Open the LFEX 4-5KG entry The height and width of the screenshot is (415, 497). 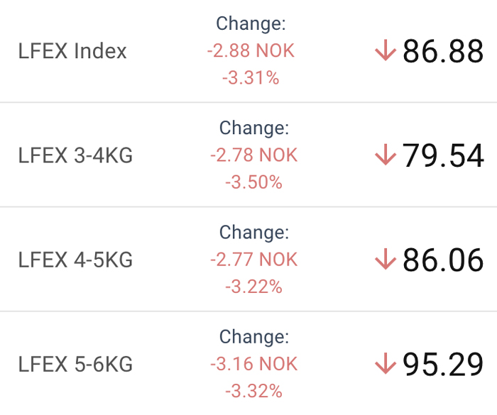pos(75,260)
